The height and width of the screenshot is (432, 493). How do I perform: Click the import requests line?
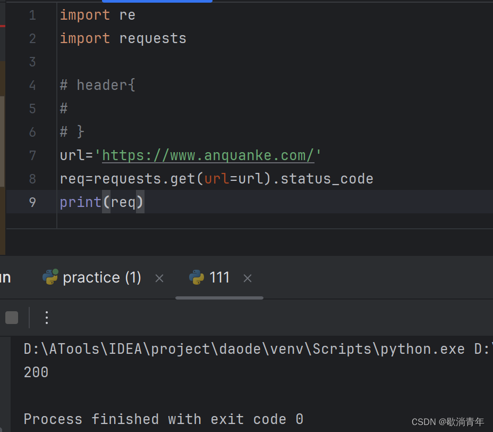pos(123,39)
